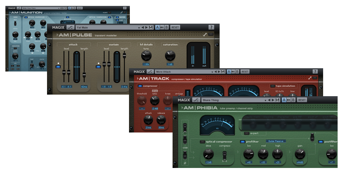Open the Guitar Passive prefilter selector
Image resolution: width=361 pixels, height=183 pixels.
276,141
